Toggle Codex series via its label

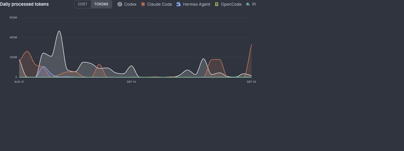tap(130, 4)
